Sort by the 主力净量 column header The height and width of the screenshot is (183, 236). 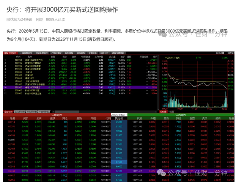pyautogui.click(x=99, y=57)
